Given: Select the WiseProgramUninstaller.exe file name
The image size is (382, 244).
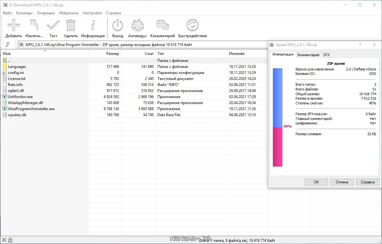Looking at the screenshot, I should 31,109.
